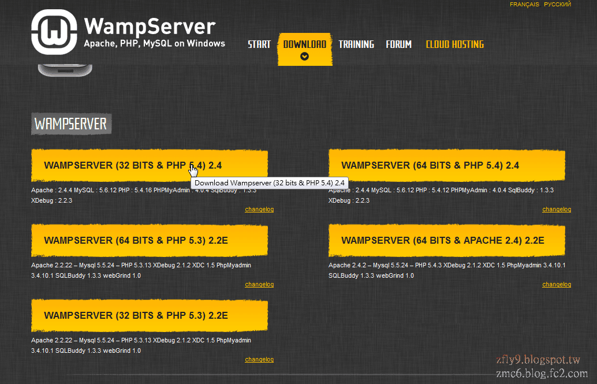
Task: Open changelog for 32 bits PHP 5.4
Action: 259,209
